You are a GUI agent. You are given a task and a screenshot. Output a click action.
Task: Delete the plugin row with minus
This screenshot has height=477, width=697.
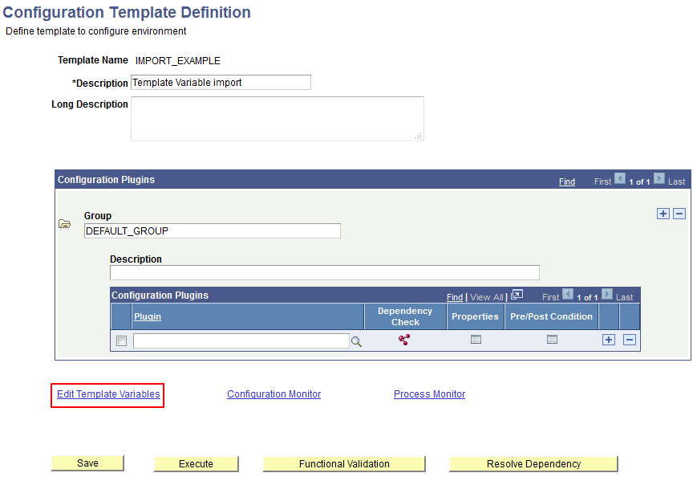pos(630,340)
